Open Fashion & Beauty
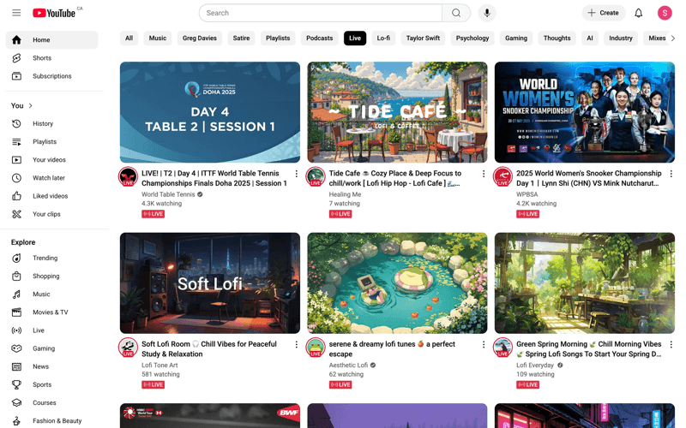686x428 pixels. (x=52, y=421)
